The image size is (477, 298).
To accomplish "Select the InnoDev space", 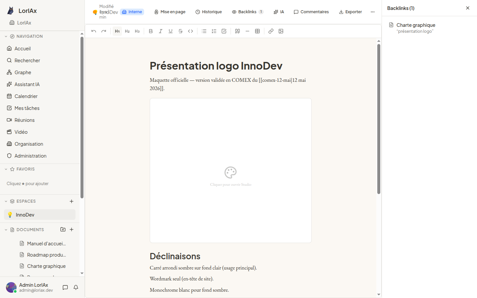I will 40,215.
